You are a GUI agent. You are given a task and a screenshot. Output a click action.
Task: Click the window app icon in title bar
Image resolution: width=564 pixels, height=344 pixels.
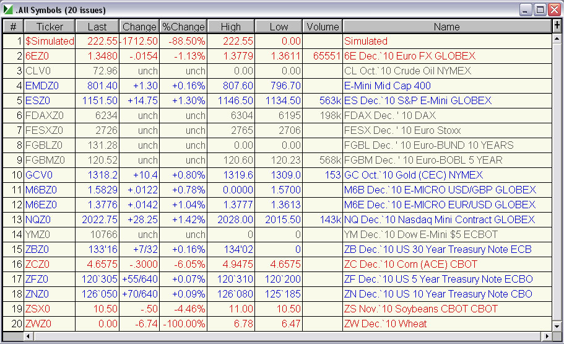[8, 10]
